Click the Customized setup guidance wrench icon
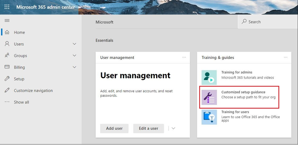This screenshot has height=167, width=298. click(209, 97)
